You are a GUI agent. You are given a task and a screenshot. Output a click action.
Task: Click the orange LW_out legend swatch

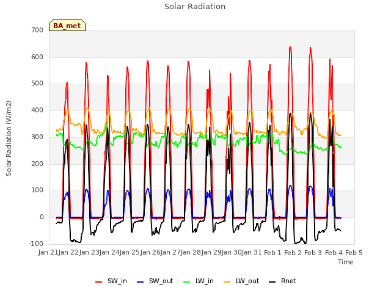point(227,282)
